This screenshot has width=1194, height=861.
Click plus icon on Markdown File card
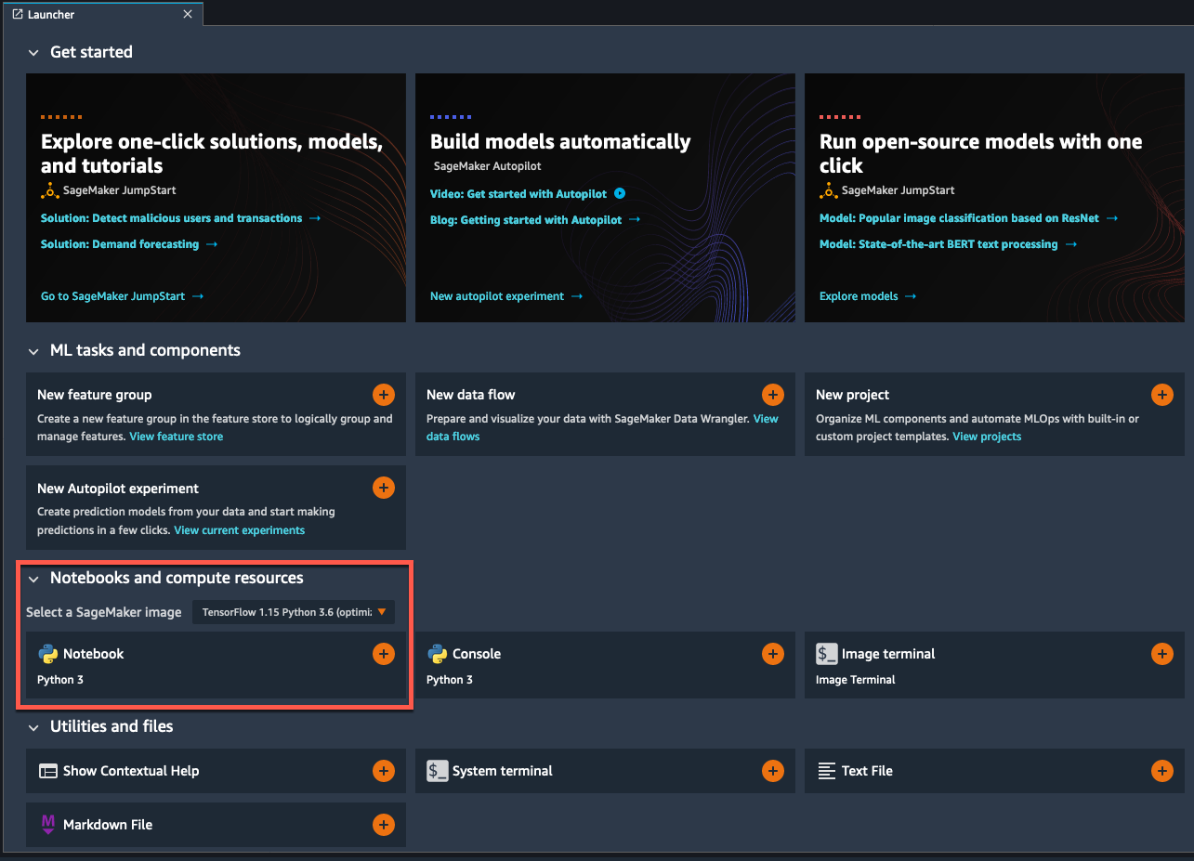[384, 825]
